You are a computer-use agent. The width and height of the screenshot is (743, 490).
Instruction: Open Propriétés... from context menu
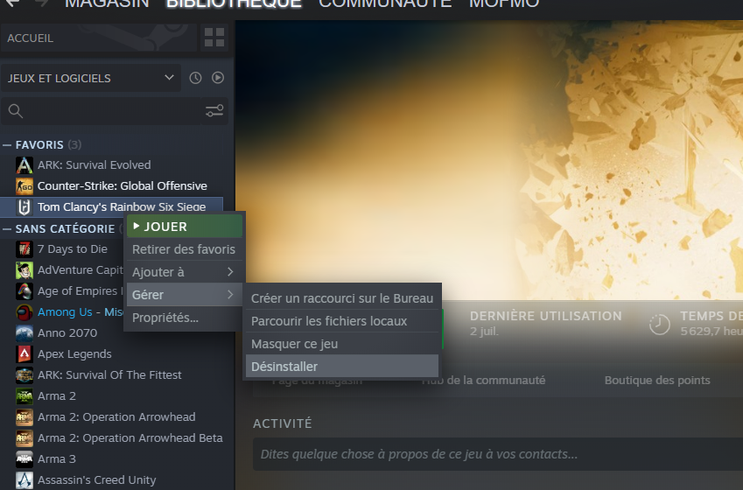click(x=184, y=318)
